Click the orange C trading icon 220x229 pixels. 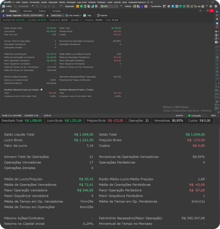(78, 6)
